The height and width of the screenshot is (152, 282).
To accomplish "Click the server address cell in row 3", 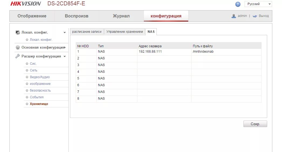I will click(164, 65).
